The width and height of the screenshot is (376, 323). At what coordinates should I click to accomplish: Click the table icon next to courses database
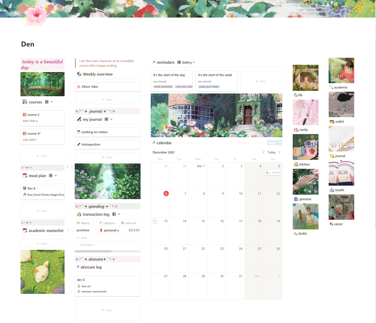click(x=47, y=102)
